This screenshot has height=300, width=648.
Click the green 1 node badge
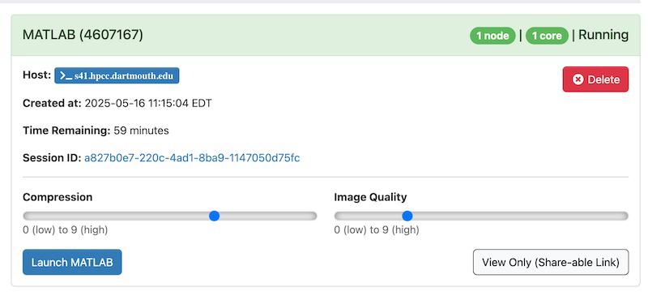(492, 36)
